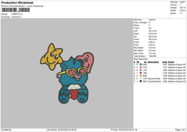Click the Total Bobbin value 109.86ft
Screen dimensions: 187x132
152,56
